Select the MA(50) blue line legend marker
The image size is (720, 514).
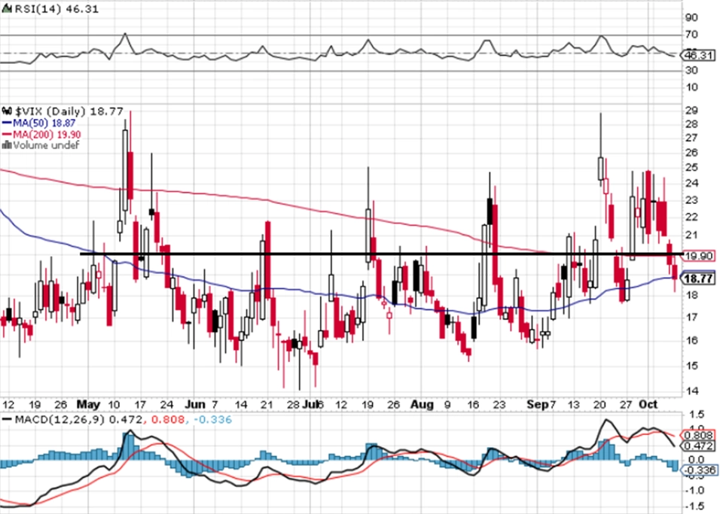click(x=7, y=123)
